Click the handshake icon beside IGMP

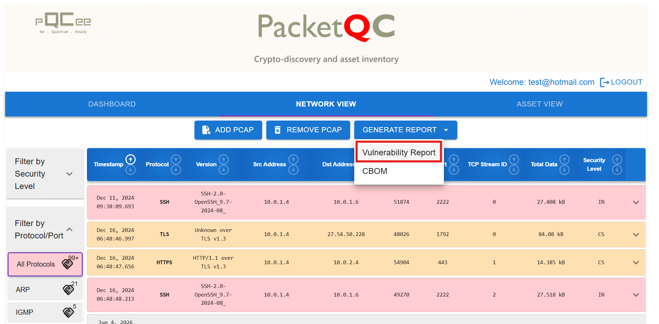pyautogui.click(x=68, y=312)
